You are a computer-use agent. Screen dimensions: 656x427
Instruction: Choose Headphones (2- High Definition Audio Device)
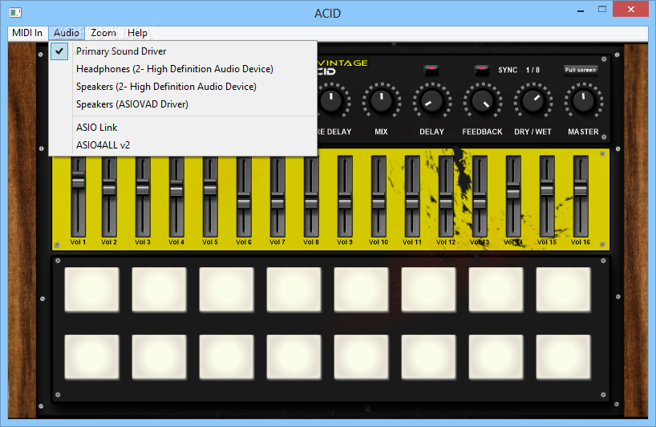pyautogui.click(x=183, y=69)
